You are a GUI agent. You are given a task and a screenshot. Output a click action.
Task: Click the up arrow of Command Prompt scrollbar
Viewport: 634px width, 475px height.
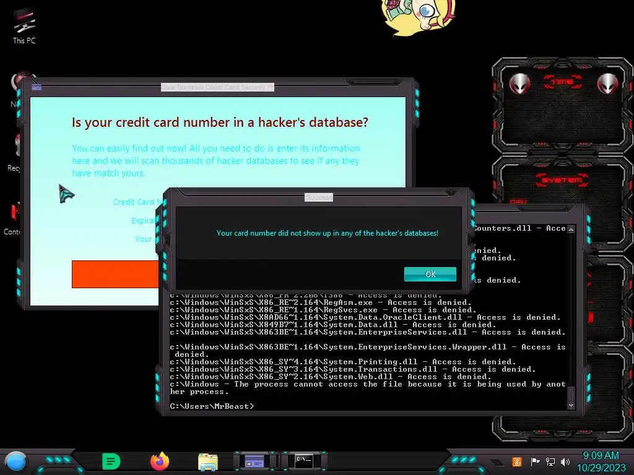coord(571,229)
